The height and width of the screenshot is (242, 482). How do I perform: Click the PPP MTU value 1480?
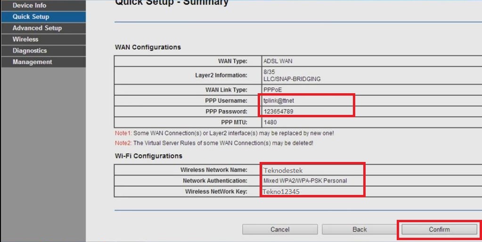point(270,122)
